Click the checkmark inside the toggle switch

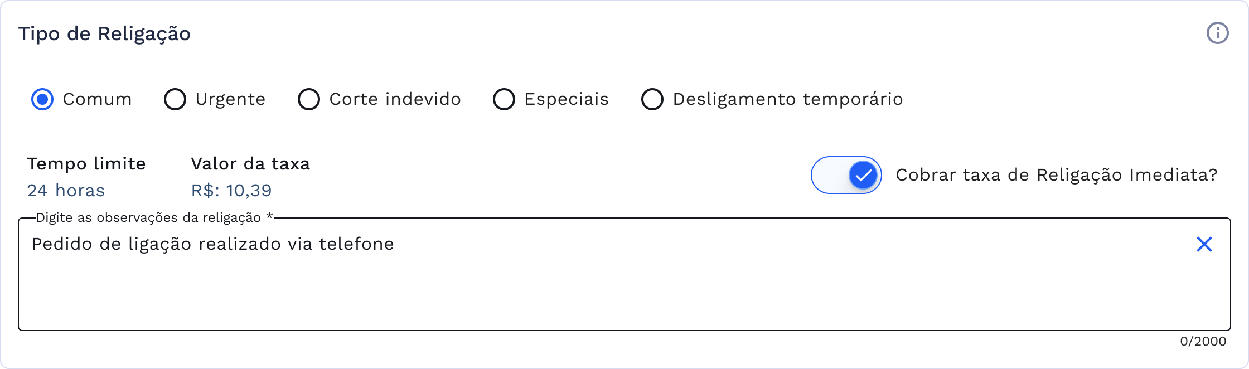tap(863, 176)
